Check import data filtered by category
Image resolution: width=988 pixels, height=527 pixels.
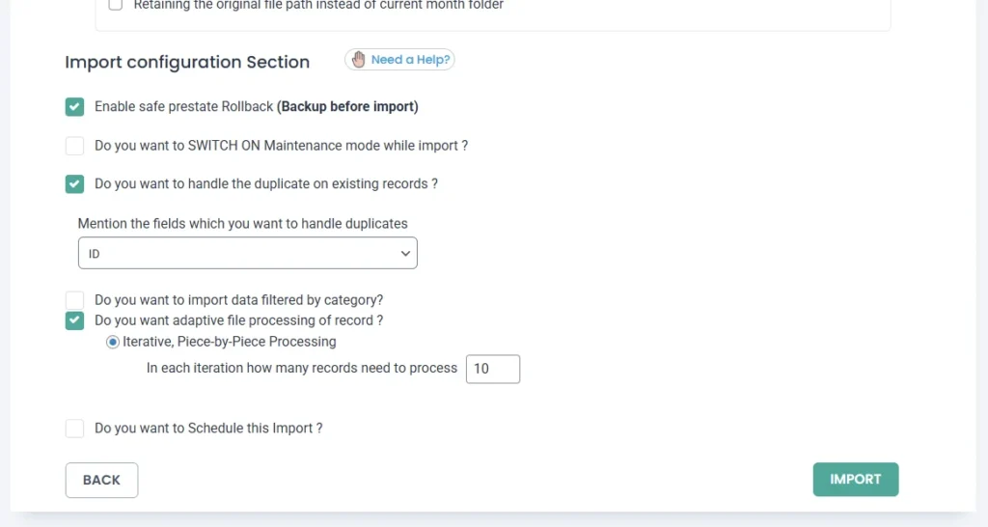click(x=75, y=300)
